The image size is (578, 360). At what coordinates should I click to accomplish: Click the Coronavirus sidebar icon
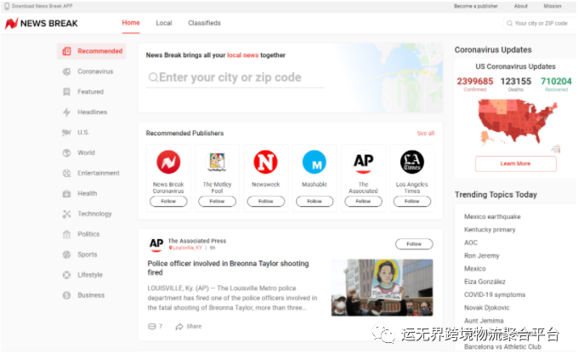[x=66, y=71]
